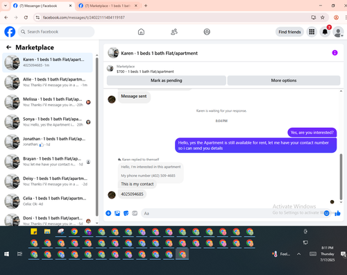The image size is (347, 275).
Task: View site information icon in address bar
Action: (x=37, y=17)
